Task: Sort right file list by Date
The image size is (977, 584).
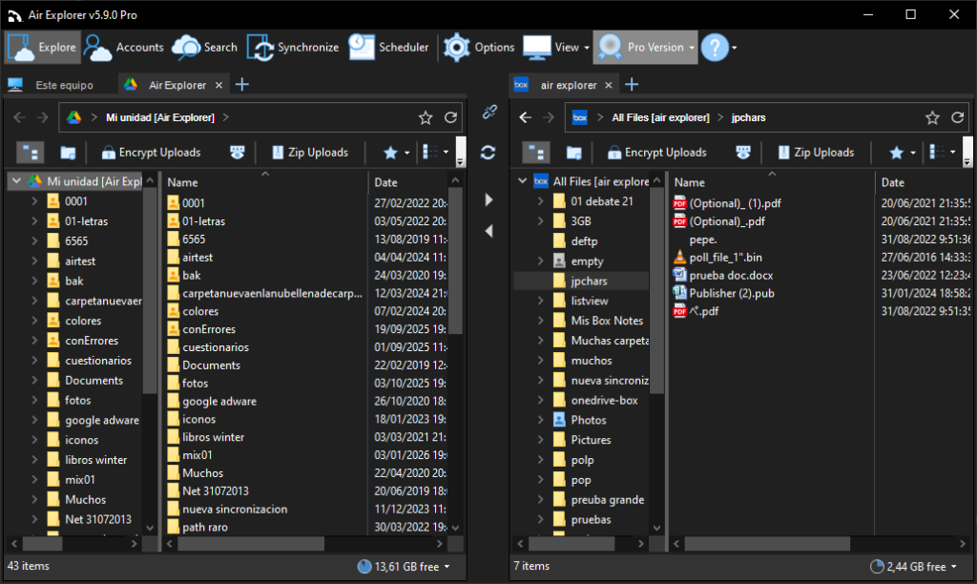Action: pos(925,182)
